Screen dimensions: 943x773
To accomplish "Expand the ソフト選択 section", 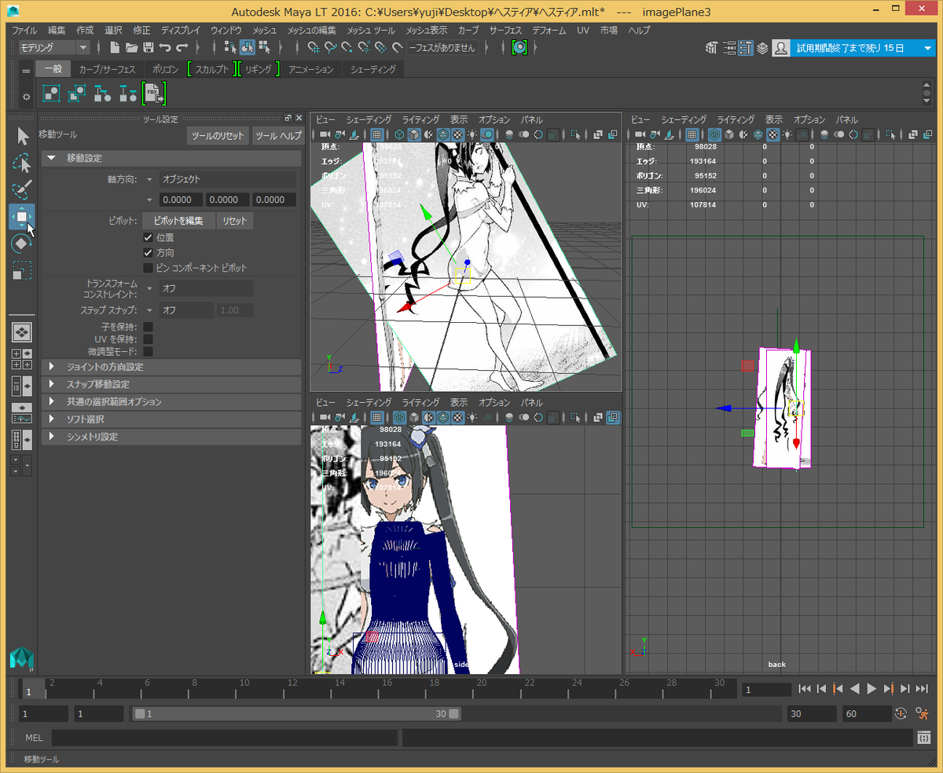I will [171, 419].
